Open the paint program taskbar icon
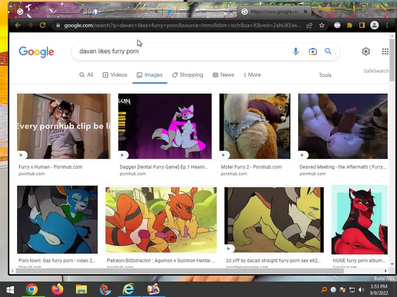Screen dimensions: 397x297 pyautogui.click(x=153, y=289)
